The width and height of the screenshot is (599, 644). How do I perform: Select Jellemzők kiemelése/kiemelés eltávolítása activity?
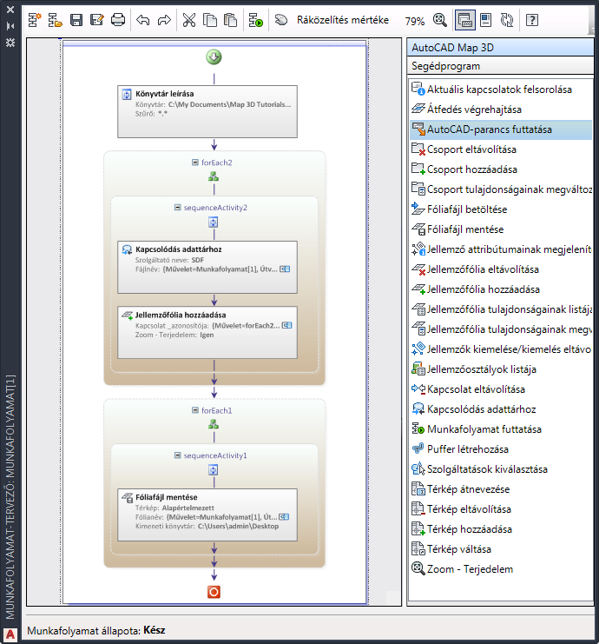coord(501,349)
